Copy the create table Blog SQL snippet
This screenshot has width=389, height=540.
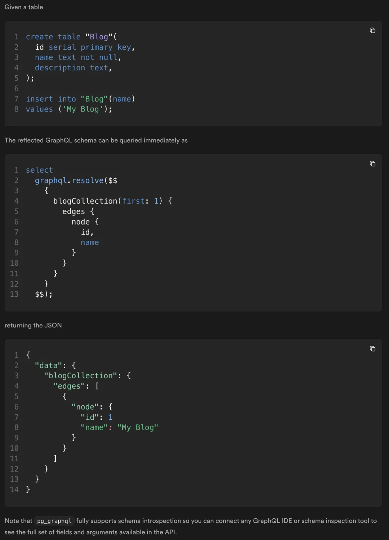[372, 30]
